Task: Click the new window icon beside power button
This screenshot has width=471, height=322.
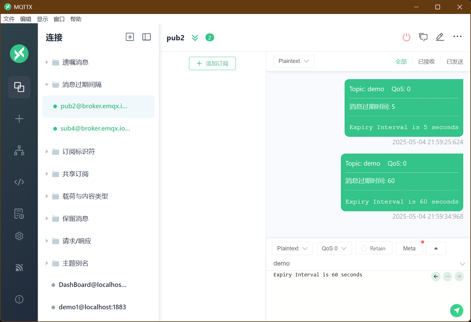Action: tap(423, 37)
